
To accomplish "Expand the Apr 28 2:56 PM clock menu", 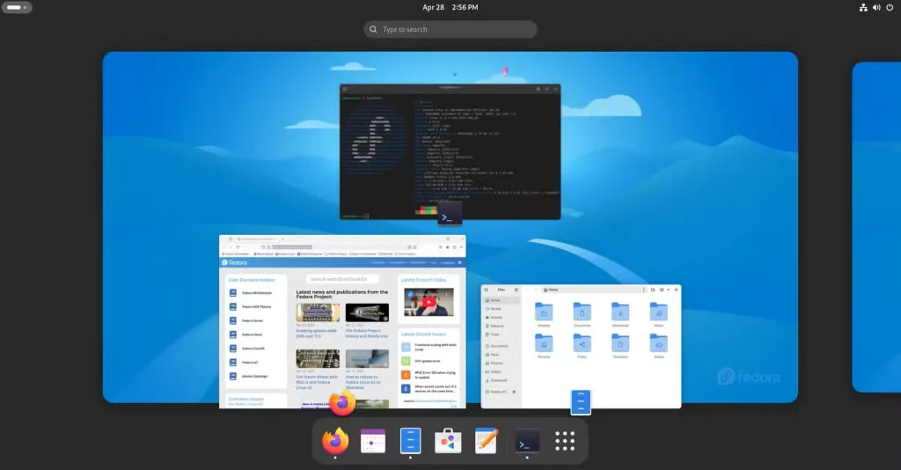I will pos(450,8).
